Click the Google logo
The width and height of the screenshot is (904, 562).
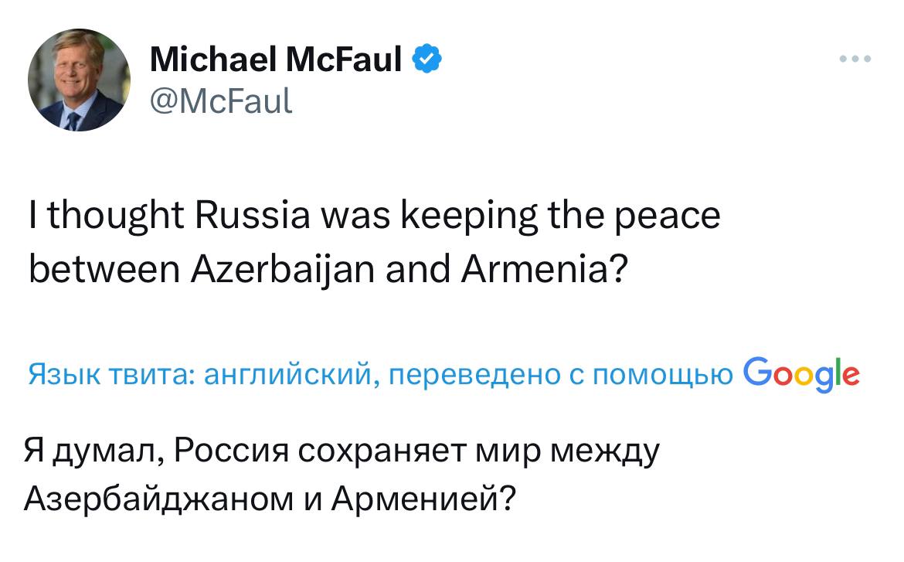(x=800, y=374)
